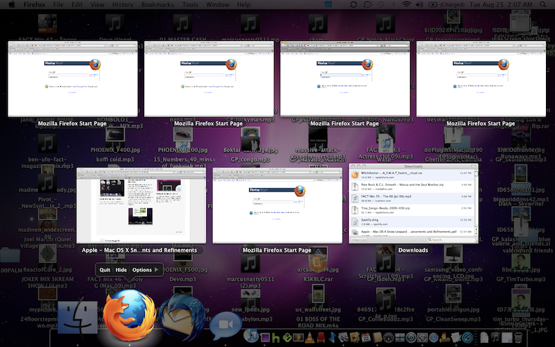555x347 pixels.
Task: Launch Thunderbird from the Dock
Action: click(182, 317)
